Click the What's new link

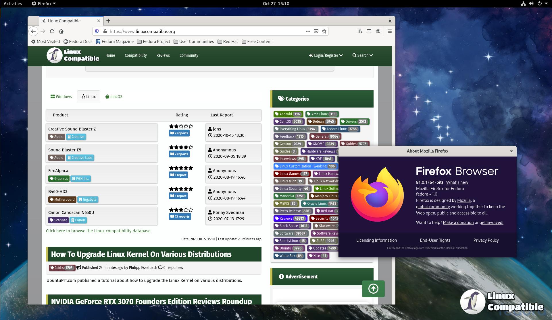point(457,182)
